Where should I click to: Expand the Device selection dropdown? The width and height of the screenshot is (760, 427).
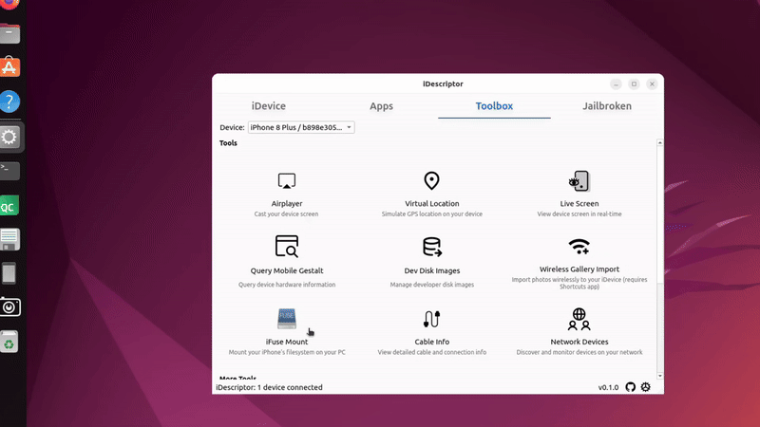pos(301,127)
